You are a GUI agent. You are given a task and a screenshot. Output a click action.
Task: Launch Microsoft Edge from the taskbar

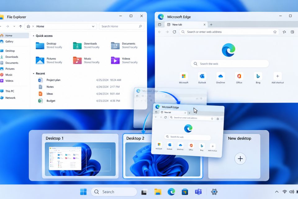[x=171, y=192]
